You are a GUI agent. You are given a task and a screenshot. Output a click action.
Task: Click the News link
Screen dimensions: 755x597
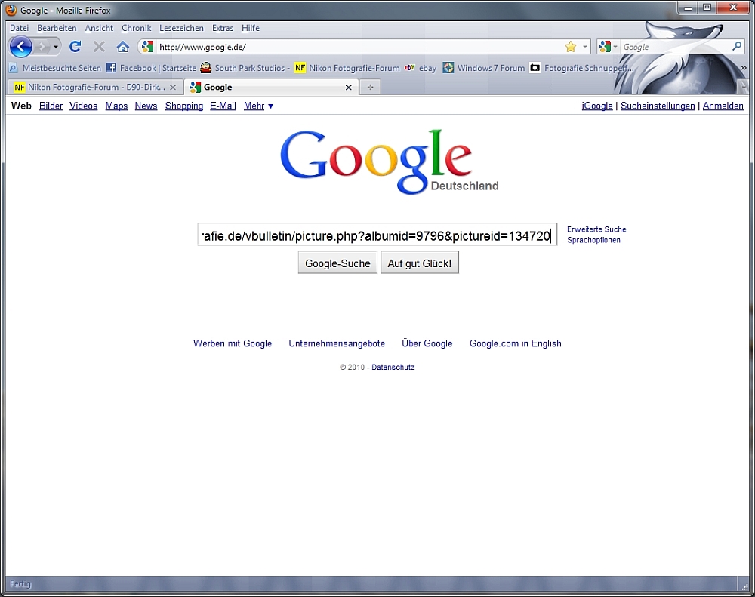pyautogui.click(x=146, y=106)
